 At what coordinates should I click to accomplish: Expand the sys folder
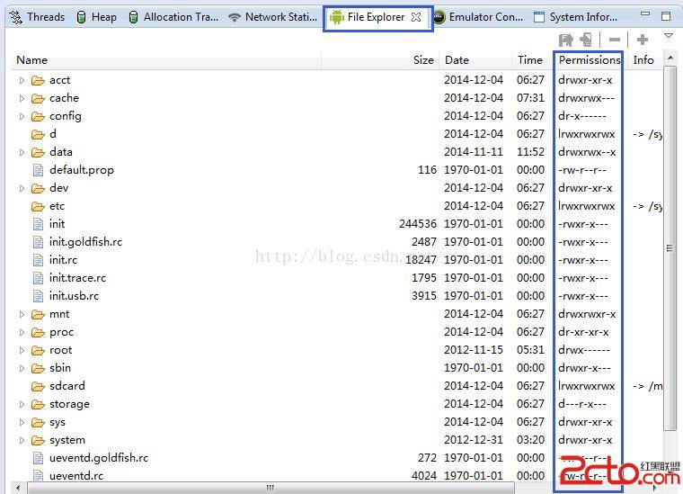point(22,423)
